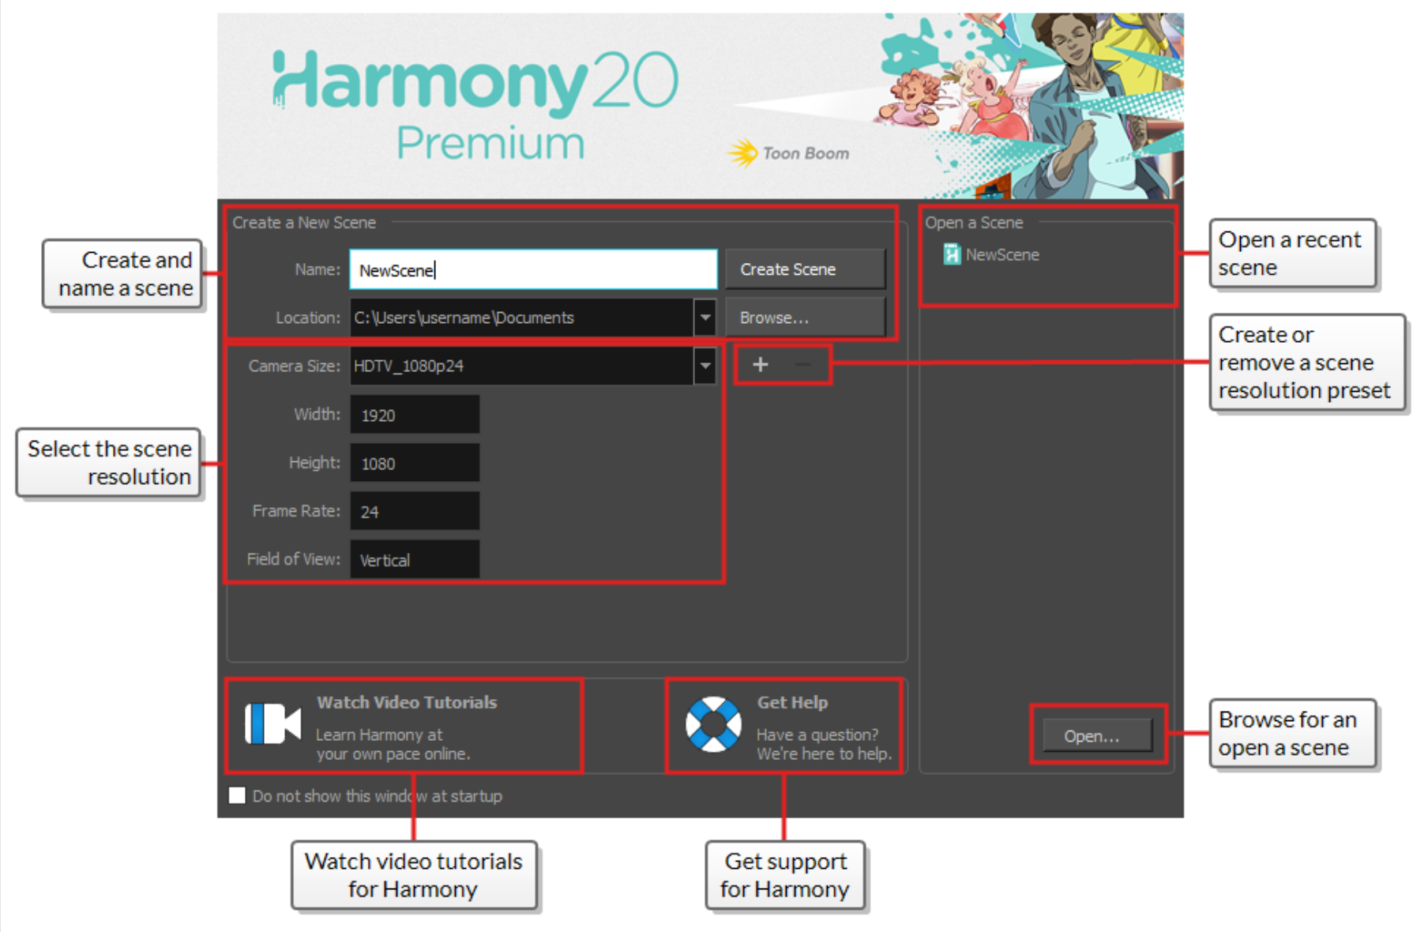Image resolution: width=1428 pixels, height=932 pixels.
Task: Enable the Do not show this window at startup checkbox
Action: pyautogui.click(x=237, y=795)
